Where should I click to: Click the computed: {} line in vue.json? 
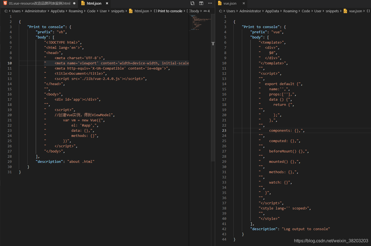point(280,141)
